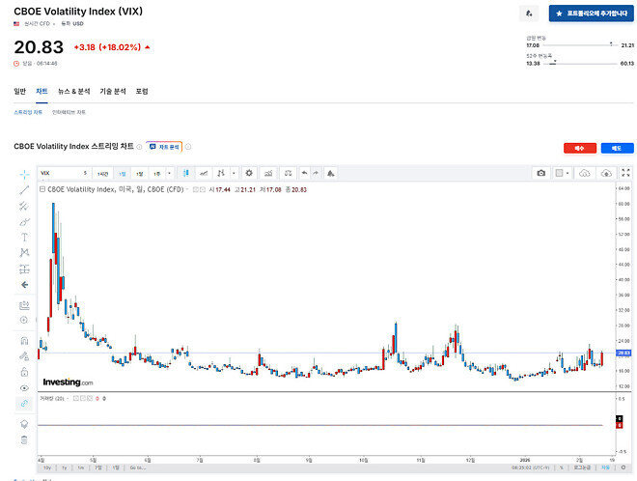
Task: Open the 뉴스 & 분석 tab
Action: coord(73,92)
